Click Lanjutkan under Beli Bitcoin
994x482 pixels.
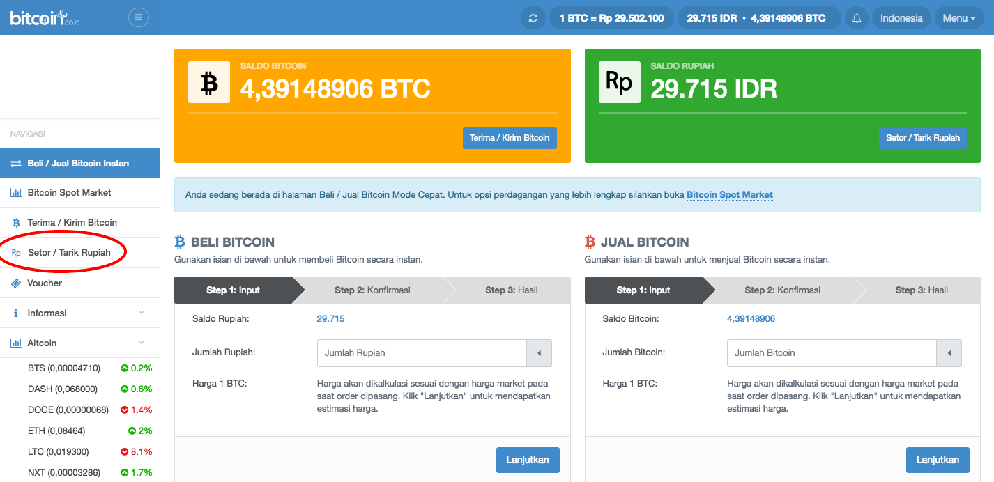(528, 460)
